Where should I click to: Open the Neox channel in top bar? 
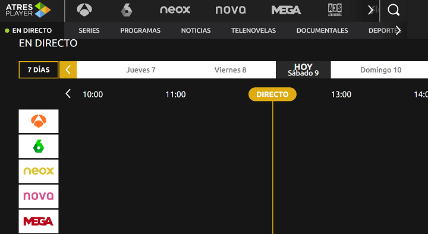(175, 10)
